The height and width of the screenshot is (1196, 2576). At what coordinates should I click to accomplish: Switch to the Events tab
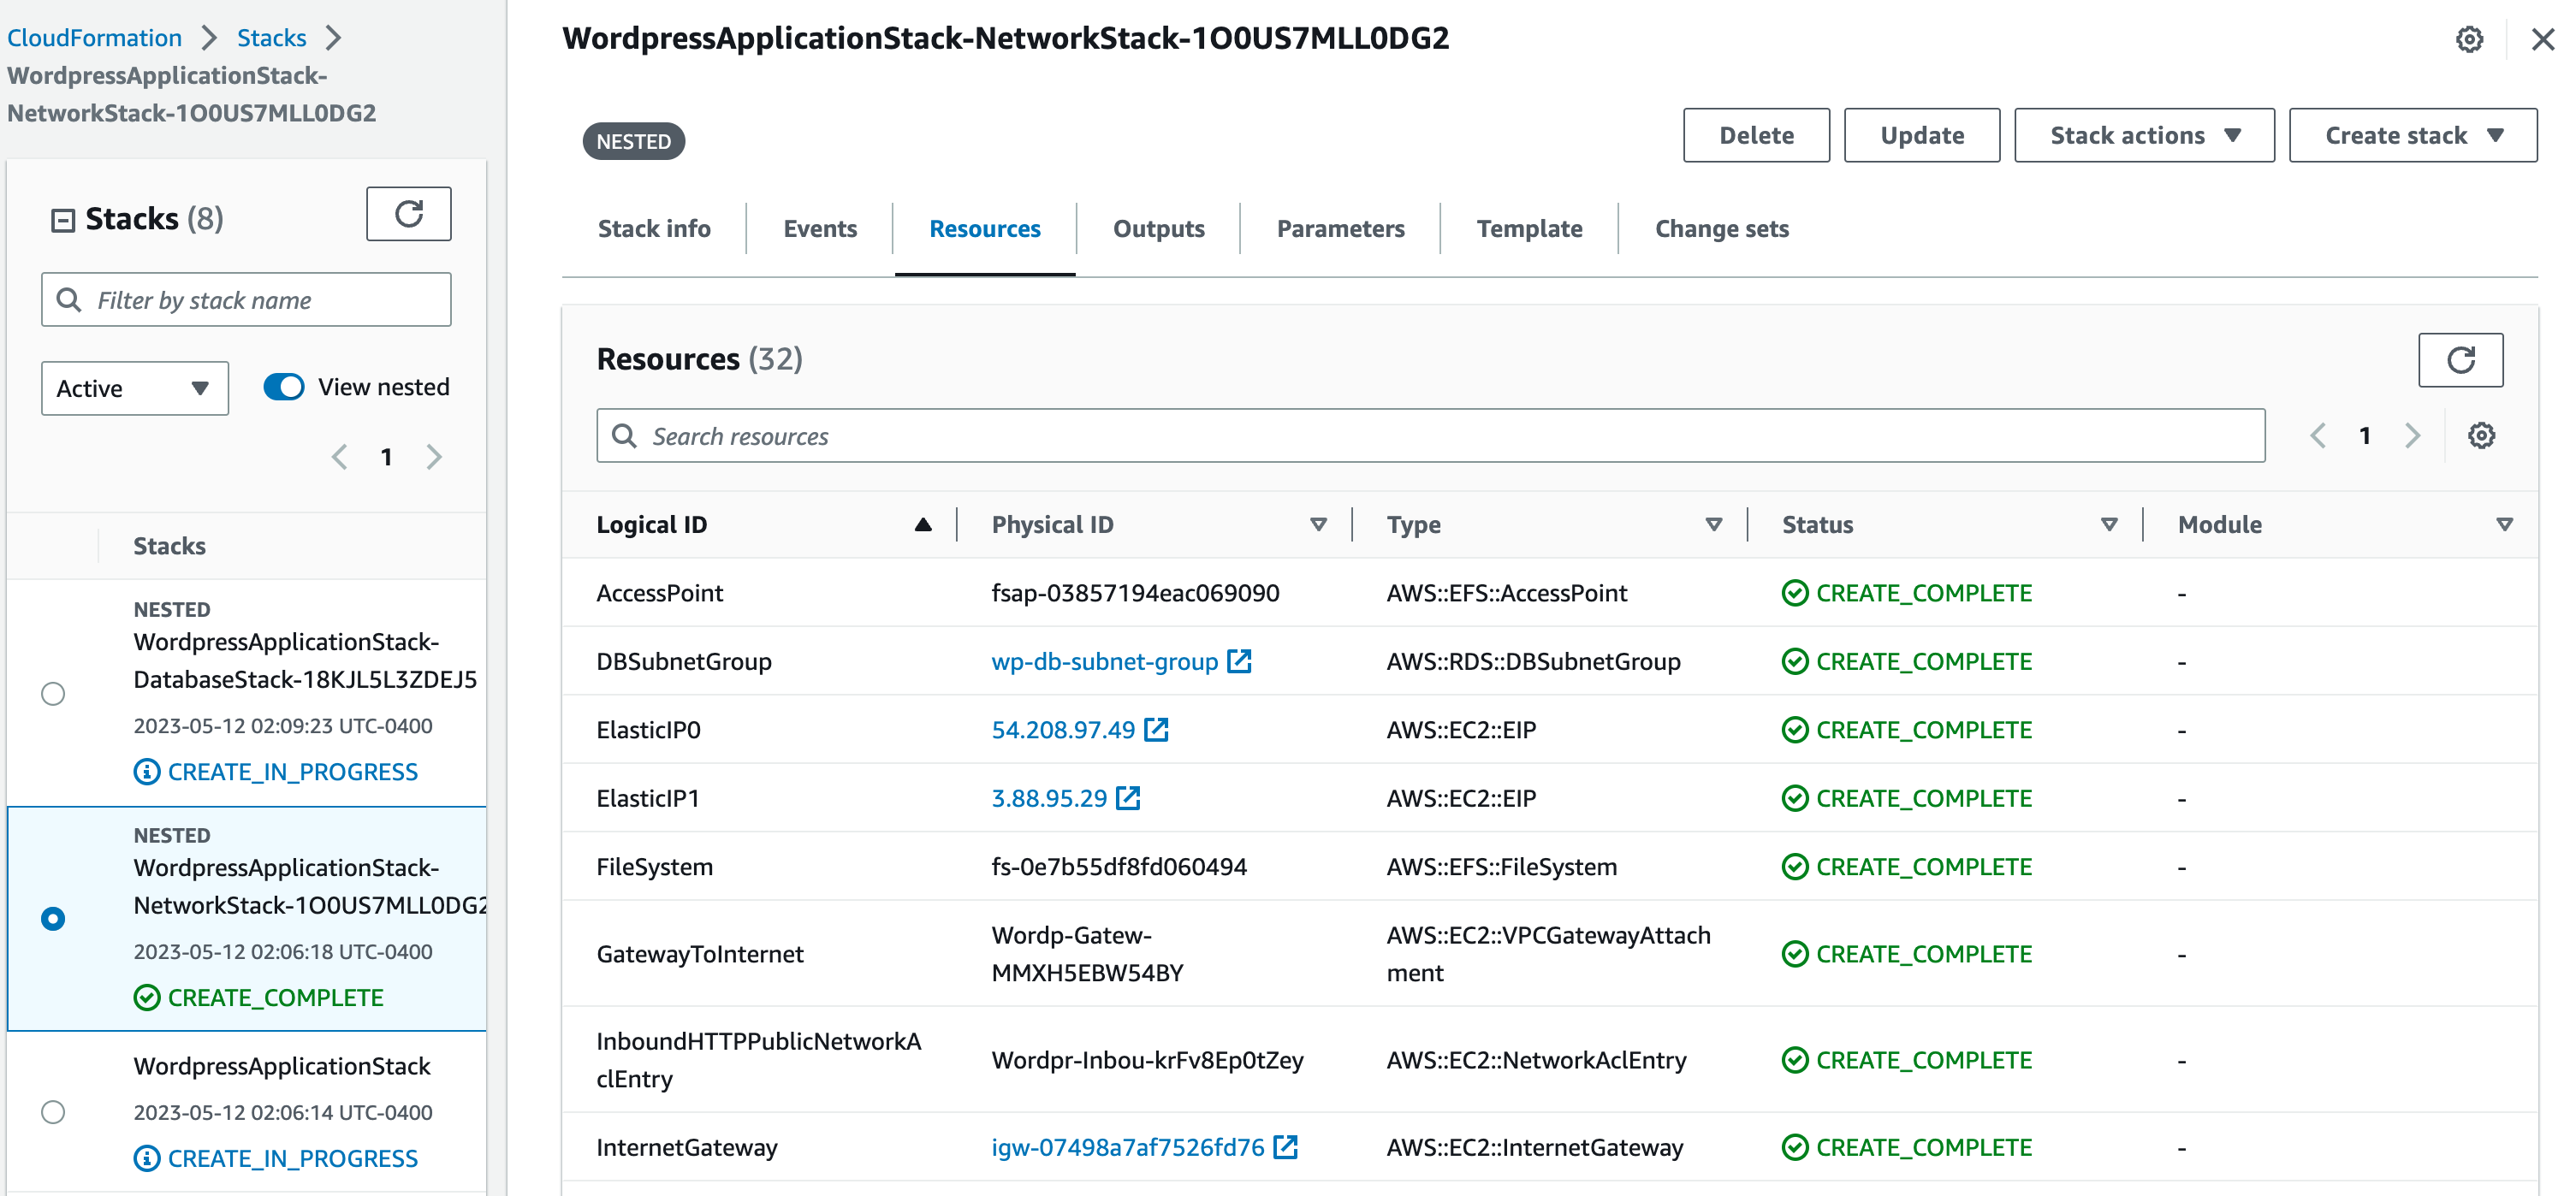[820, 229]
